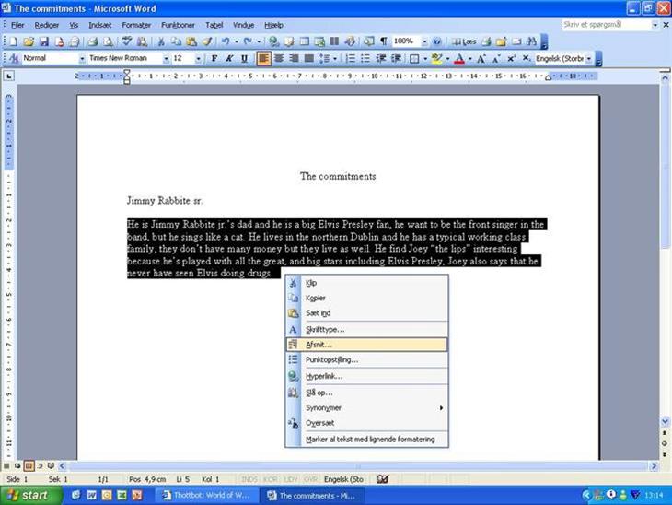Select Hyperlink... from the context menu

tap(324, 376)
